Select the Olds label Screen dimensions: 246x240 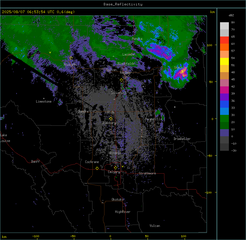pyautogui.click(x=111, y=112)
